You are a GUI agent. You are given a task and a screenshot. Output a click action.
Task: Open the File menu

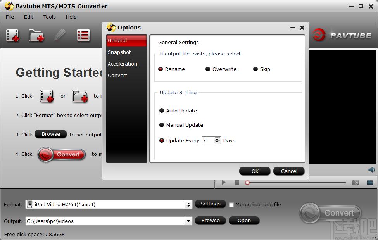[10, 17]
